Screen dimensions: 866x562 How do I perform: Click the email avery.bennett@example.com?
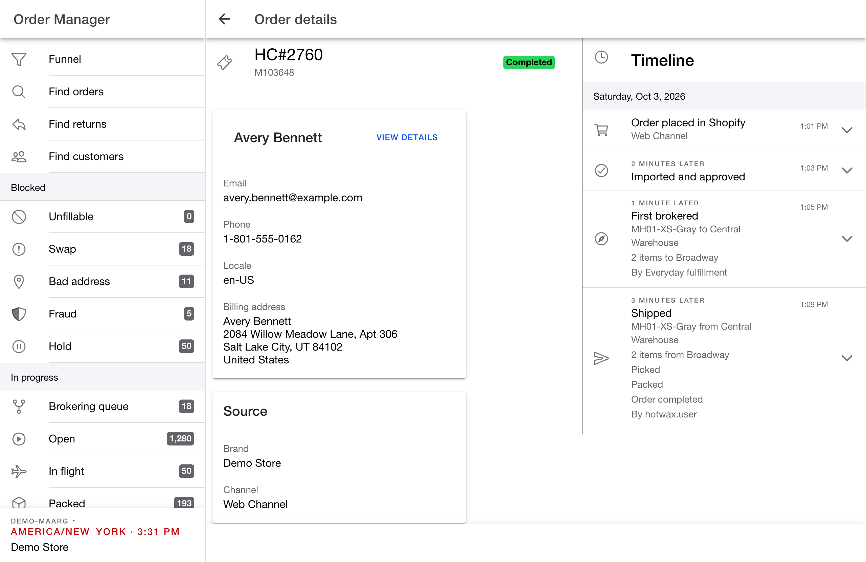click(x=293, y=198)
